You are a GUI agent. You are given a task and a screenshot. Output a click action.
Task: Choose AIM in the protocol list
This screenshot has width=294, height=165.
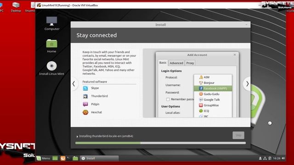point(213,77)
